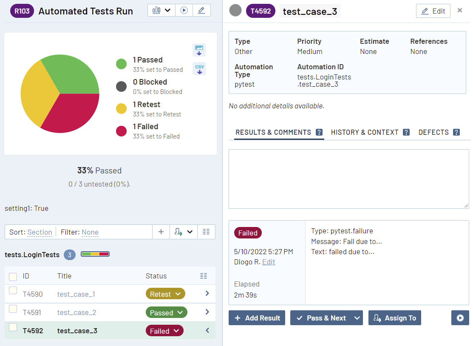Toggle the select-all checkbox in table header
The height and width of the screenshot is (346, 473).
click(13, 277)
